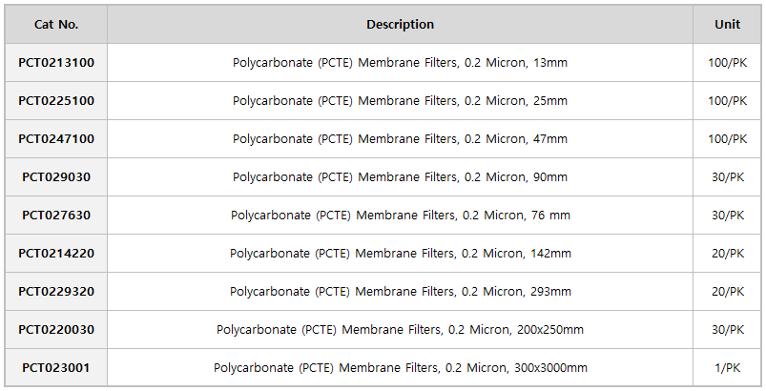766x391 pixels.
Task: Select catalog number PCT0213100
Action: click(56, 63)
